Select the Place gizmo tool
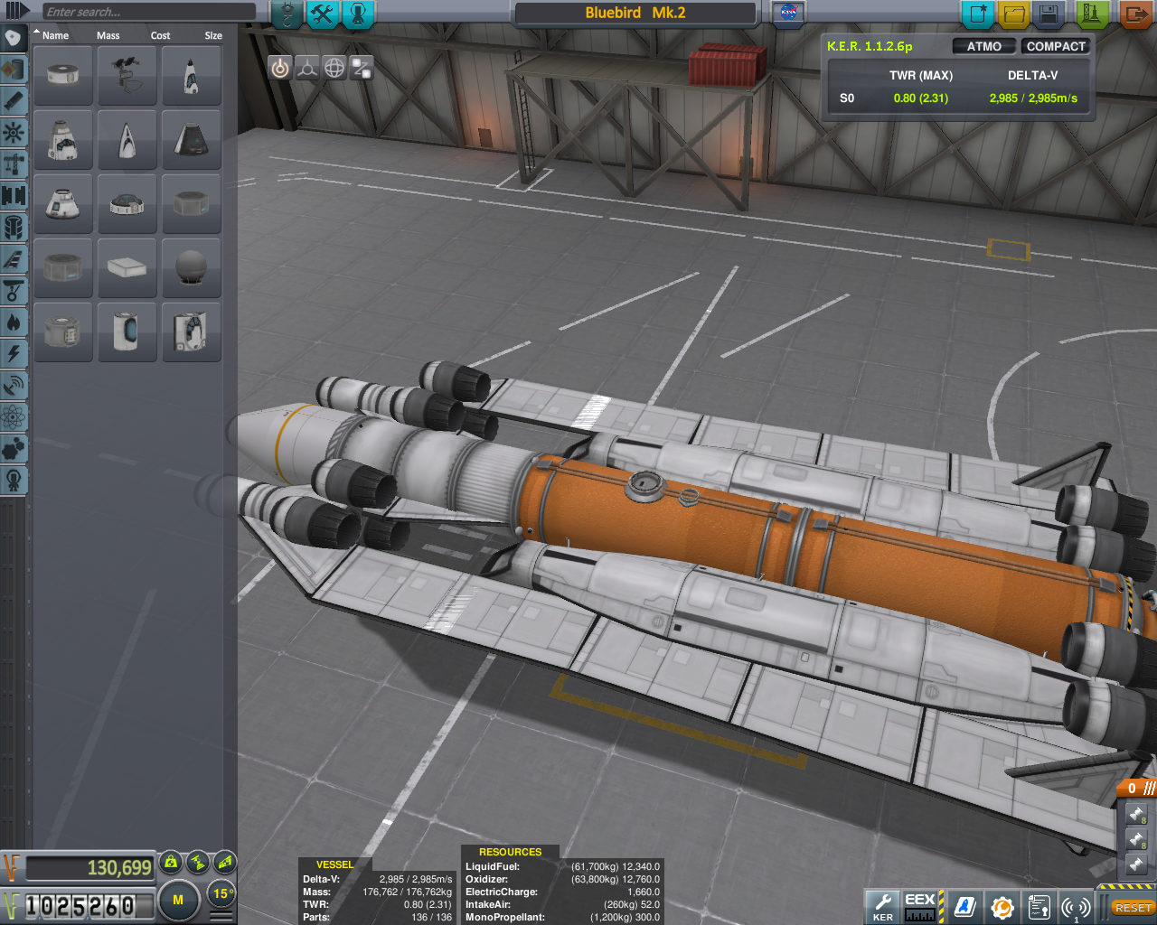The image size is (1157, 925). (x=280, y=68)
